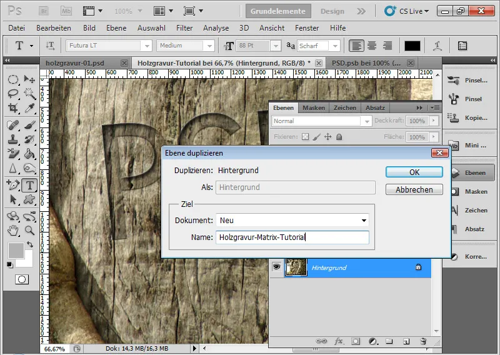Image resolution: width=500 pixels, height=355 pixels.
Task: Select the Path Selection arrow tool
Action: click(x=12, y=199)
